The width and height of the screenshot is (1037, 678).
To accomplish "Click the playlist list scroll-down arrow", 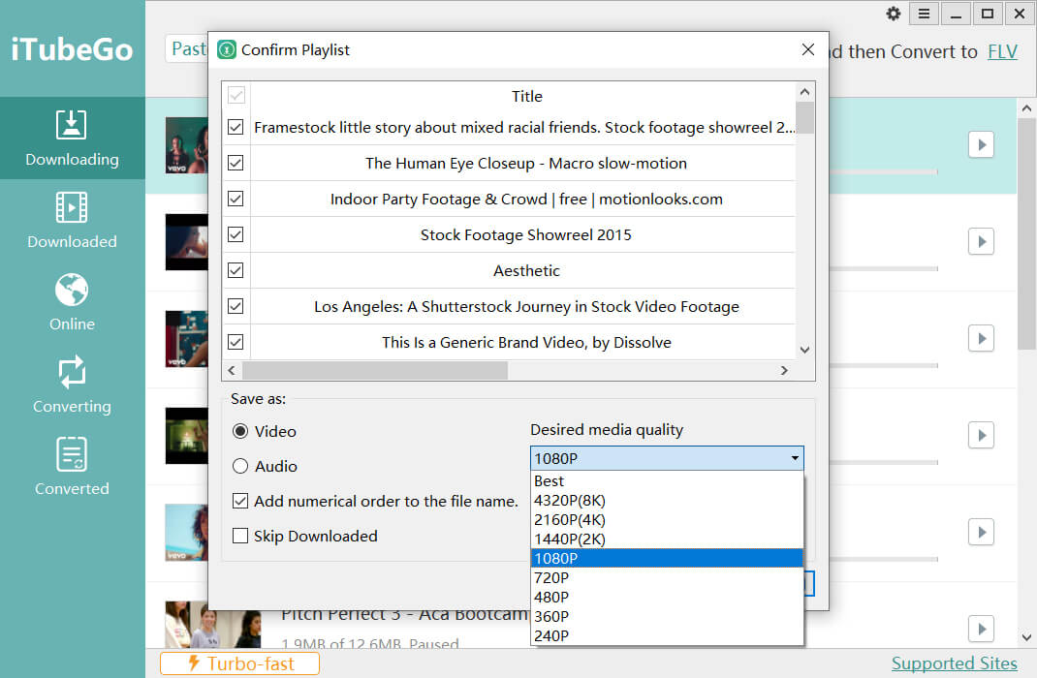I will pyautogui.click(x=804, y=350).
